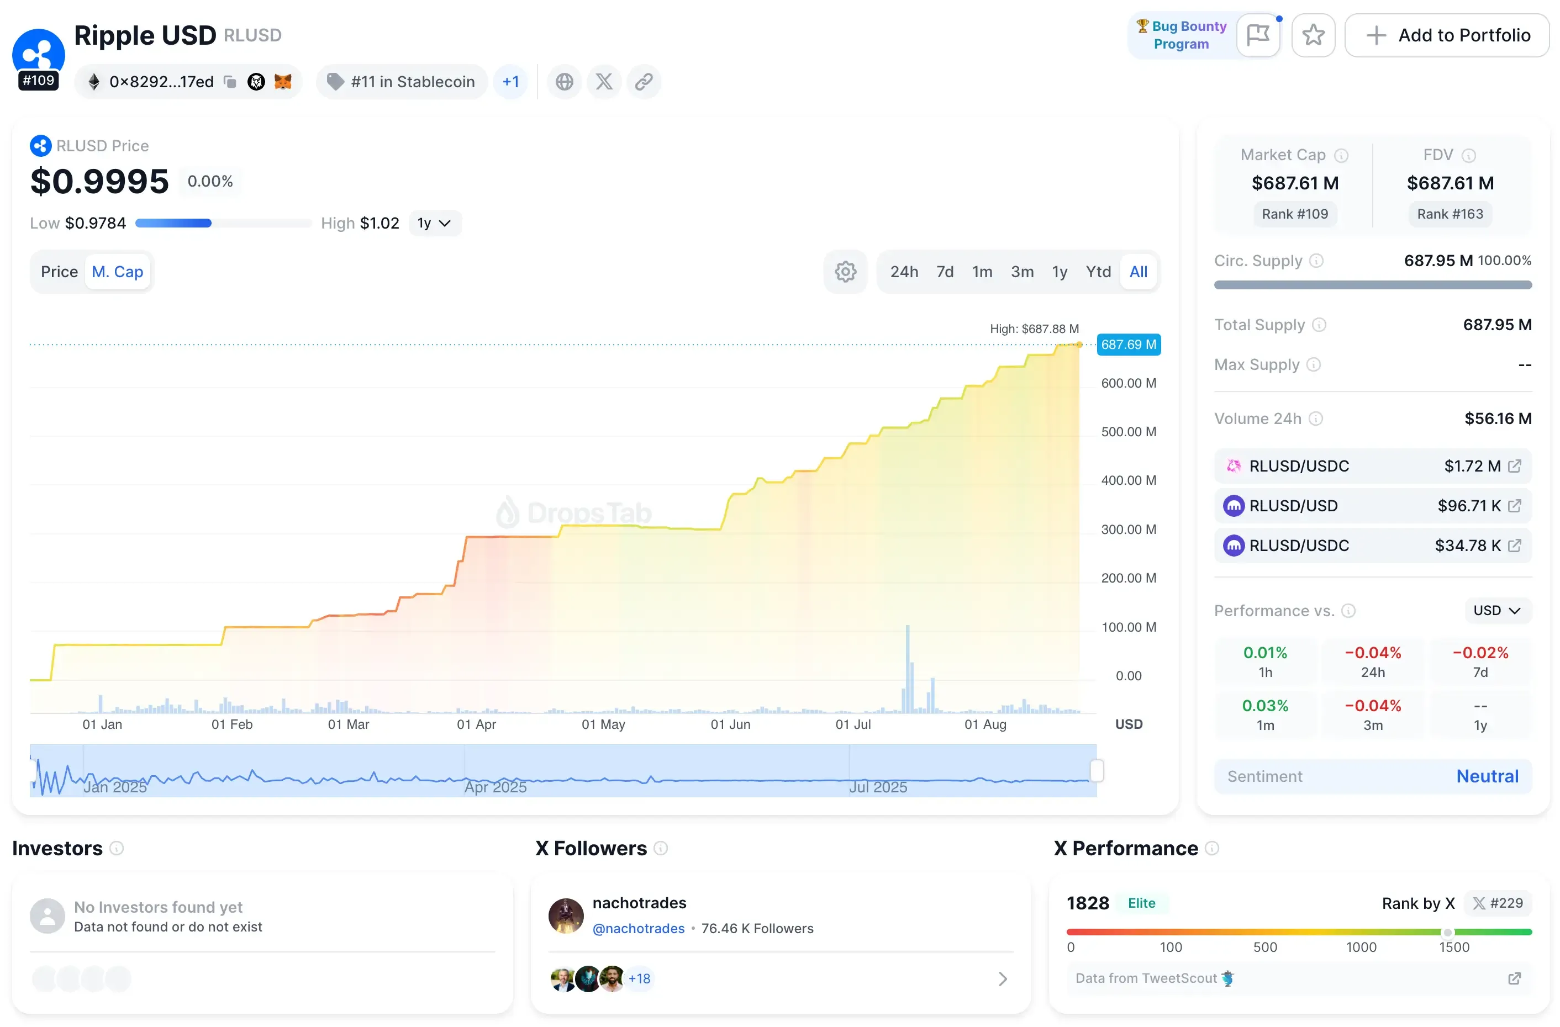The height and width of the screenshot is (1027, 1560).
Task: Add RLUSD token to MetaMask
Action: click(283, 81)
